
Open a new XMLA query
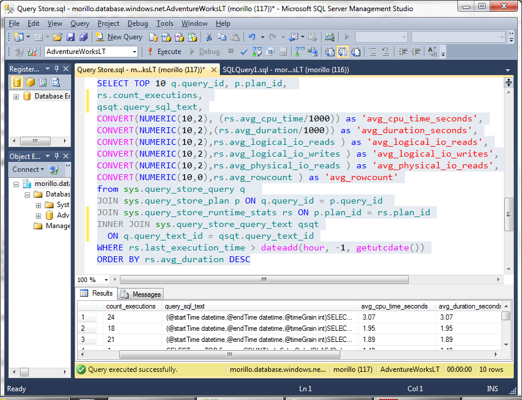click(192, 37)
